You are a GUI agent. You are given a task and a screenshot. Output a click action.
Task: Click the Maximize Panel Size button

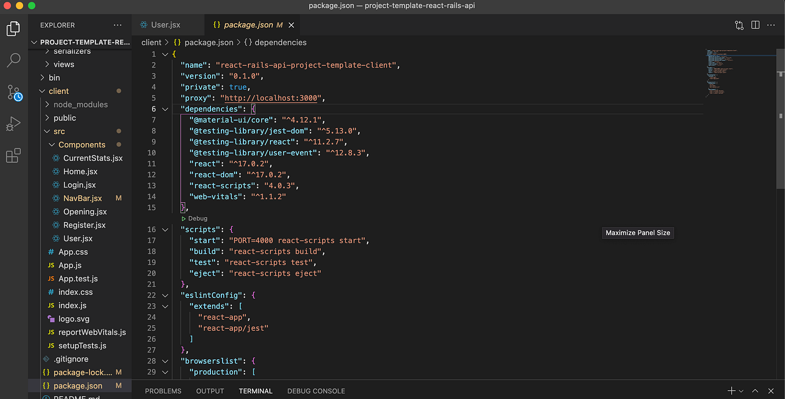pos(638,233)
